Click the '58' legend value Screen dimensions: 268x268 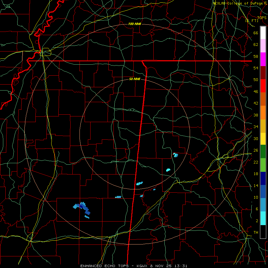pos(256,56)
